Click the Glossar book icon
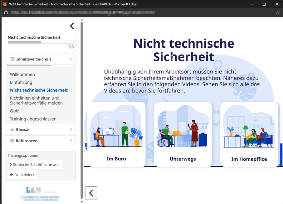 click(x=12, y=129)
